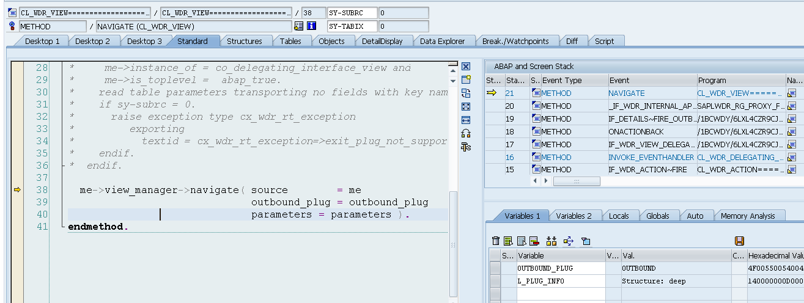804x303 pixels.
Task: Switch to Desktop 1 tab
Action: pos(42,41)
